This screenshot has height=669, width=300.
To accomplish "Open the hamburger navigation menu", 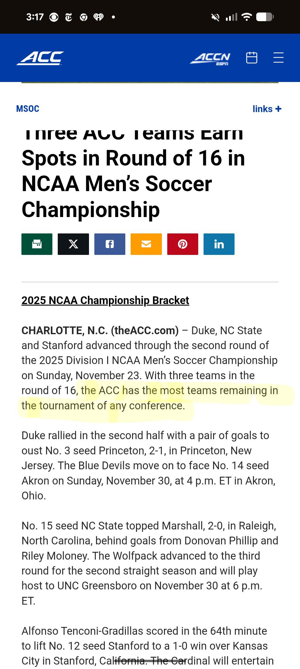I will pyautogui.click(x=278, y=58).
